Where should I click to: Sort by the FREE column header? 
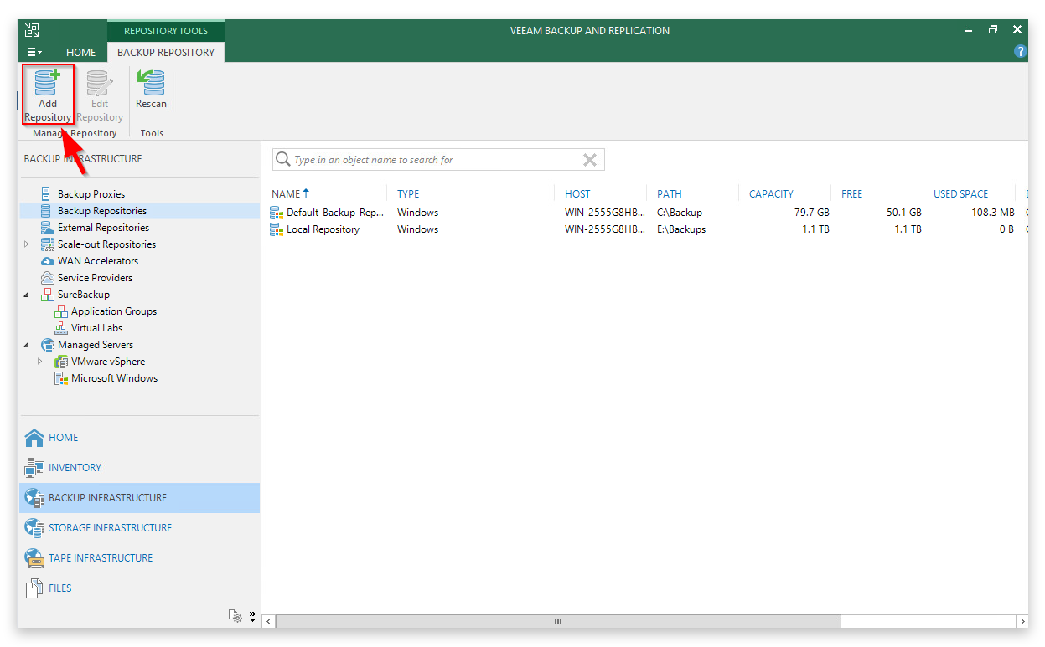(x=851, y=194)
